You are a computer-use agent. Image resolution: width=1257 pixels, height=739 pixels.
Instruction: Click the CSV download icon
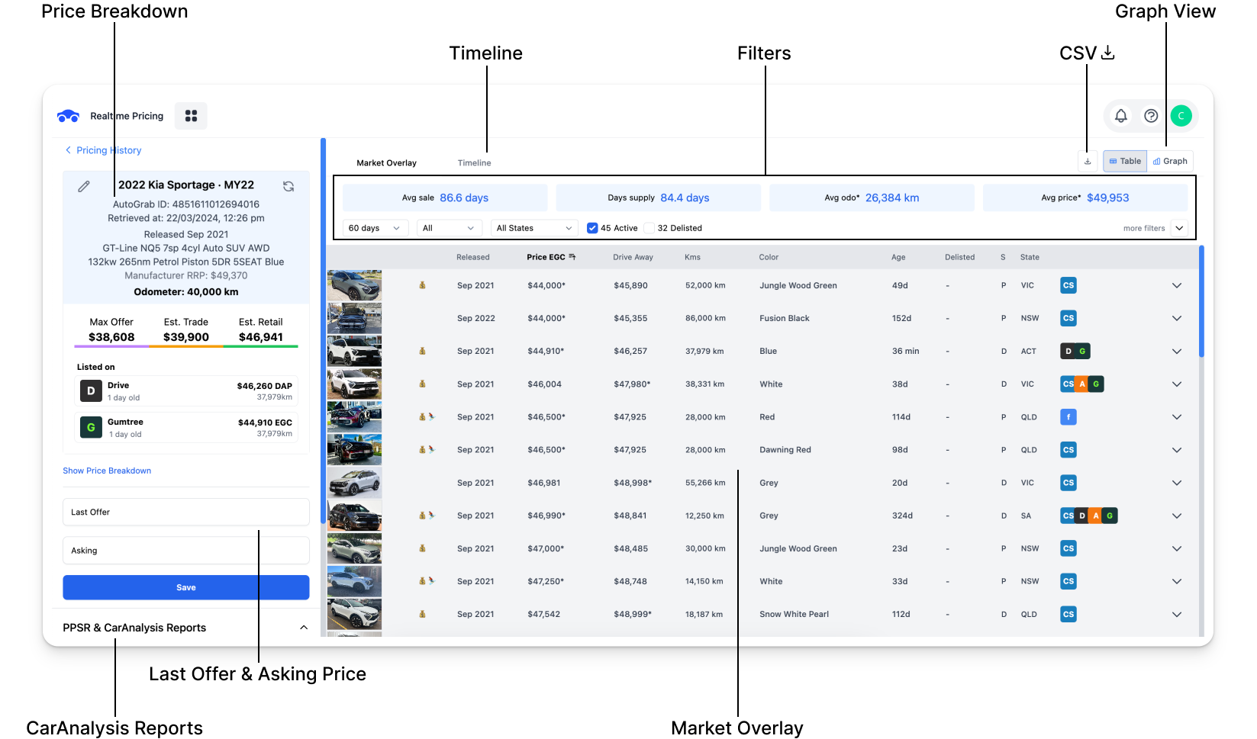1088,162
